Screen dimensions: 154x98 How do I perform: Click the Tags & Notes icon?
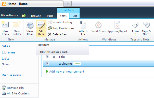point(146,24)
